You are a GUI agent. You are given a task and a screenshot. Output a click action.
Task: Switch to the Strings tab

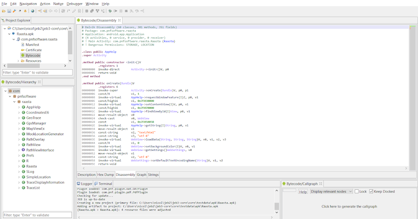click(x=153, y=175)
